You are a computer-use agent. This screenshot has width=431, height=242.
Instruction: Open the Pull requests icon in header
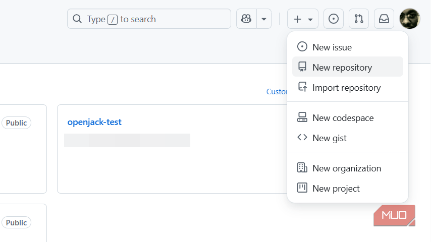pyautogui.click(x=359, y=19)
